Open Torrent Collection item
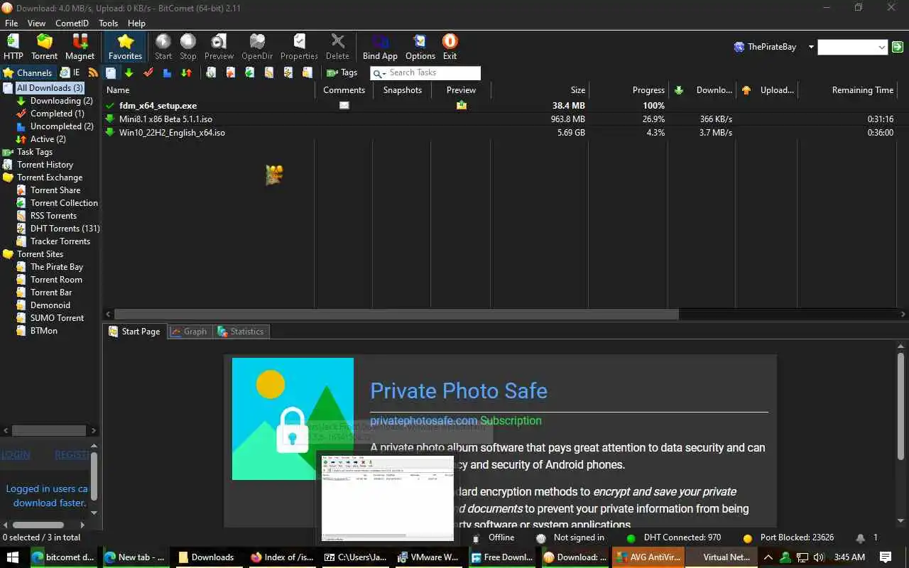The image size is (909, 568). pyautogui.click(x=64, y=203)
